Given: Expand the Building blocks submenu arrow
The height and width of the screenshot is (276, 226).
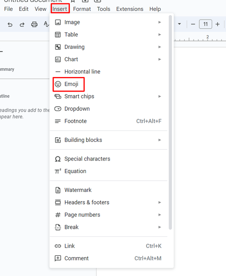Looking at the screenshot, I should pos(159,140).
